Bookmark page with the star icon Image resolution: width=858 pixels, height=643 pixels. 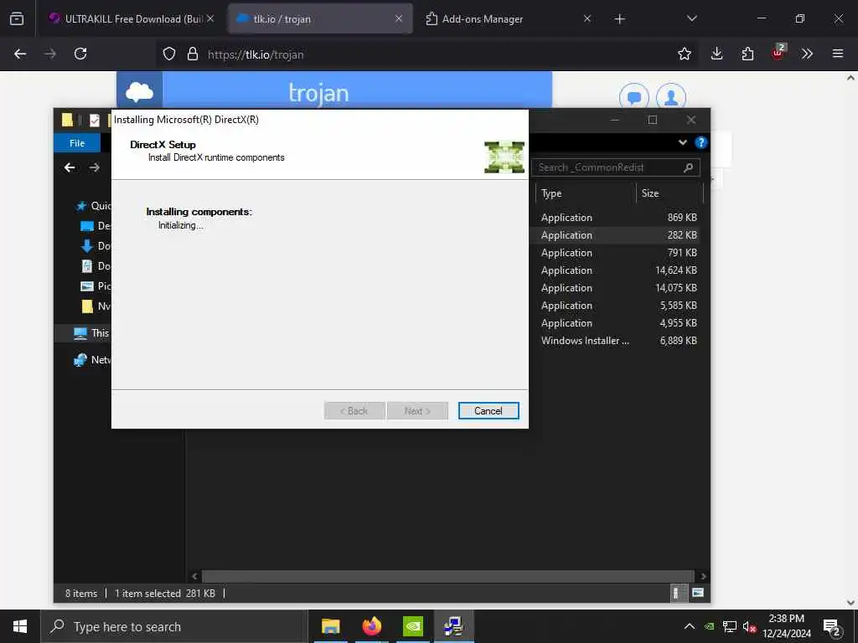tap(684, 54)
